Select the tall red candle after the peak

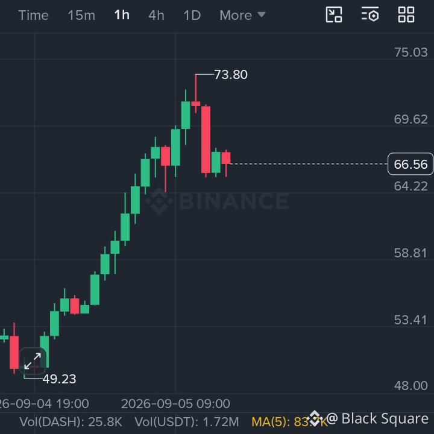point(206,140)
